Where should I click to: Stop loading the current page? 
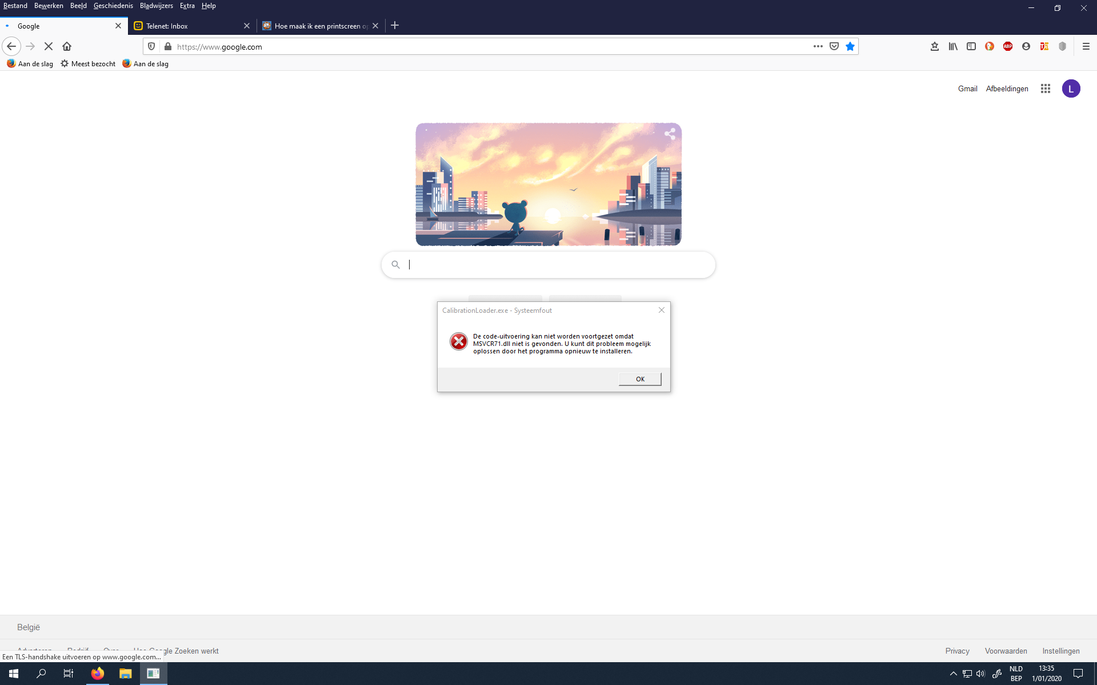49,46
